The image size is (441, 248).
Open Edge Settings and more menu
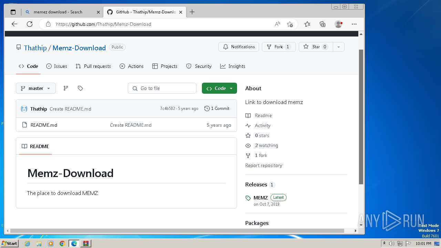(354, 24)
